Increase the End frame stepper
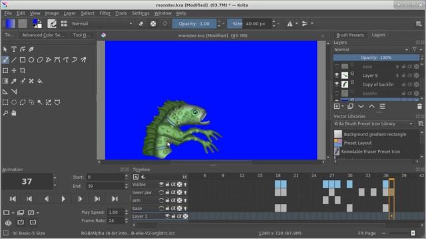426x239 pixels. click(126, 185)
